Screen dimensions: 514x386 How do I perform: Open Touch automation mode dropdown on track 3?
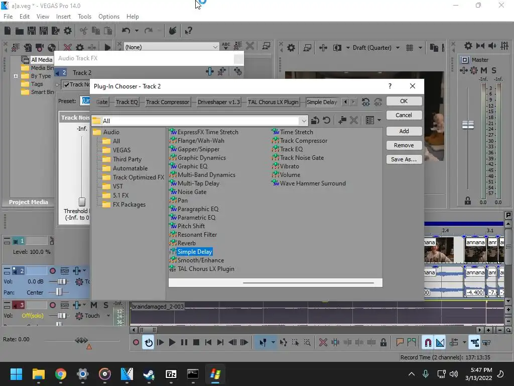coord(108,316)
